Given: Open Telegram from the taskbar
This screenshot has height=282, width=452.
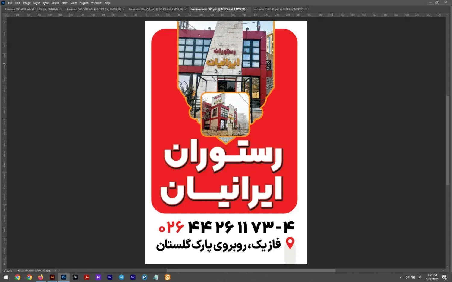Looking at the screenshot, I should coord(121,277).
